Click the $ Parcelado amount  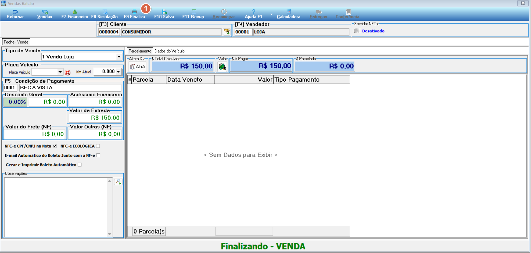click(324, 66)
